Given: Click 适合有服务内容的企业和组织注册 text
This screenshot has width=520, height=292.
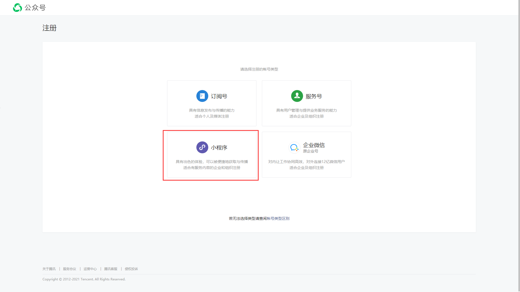Looking at the screenshot, I should point(212,168).
